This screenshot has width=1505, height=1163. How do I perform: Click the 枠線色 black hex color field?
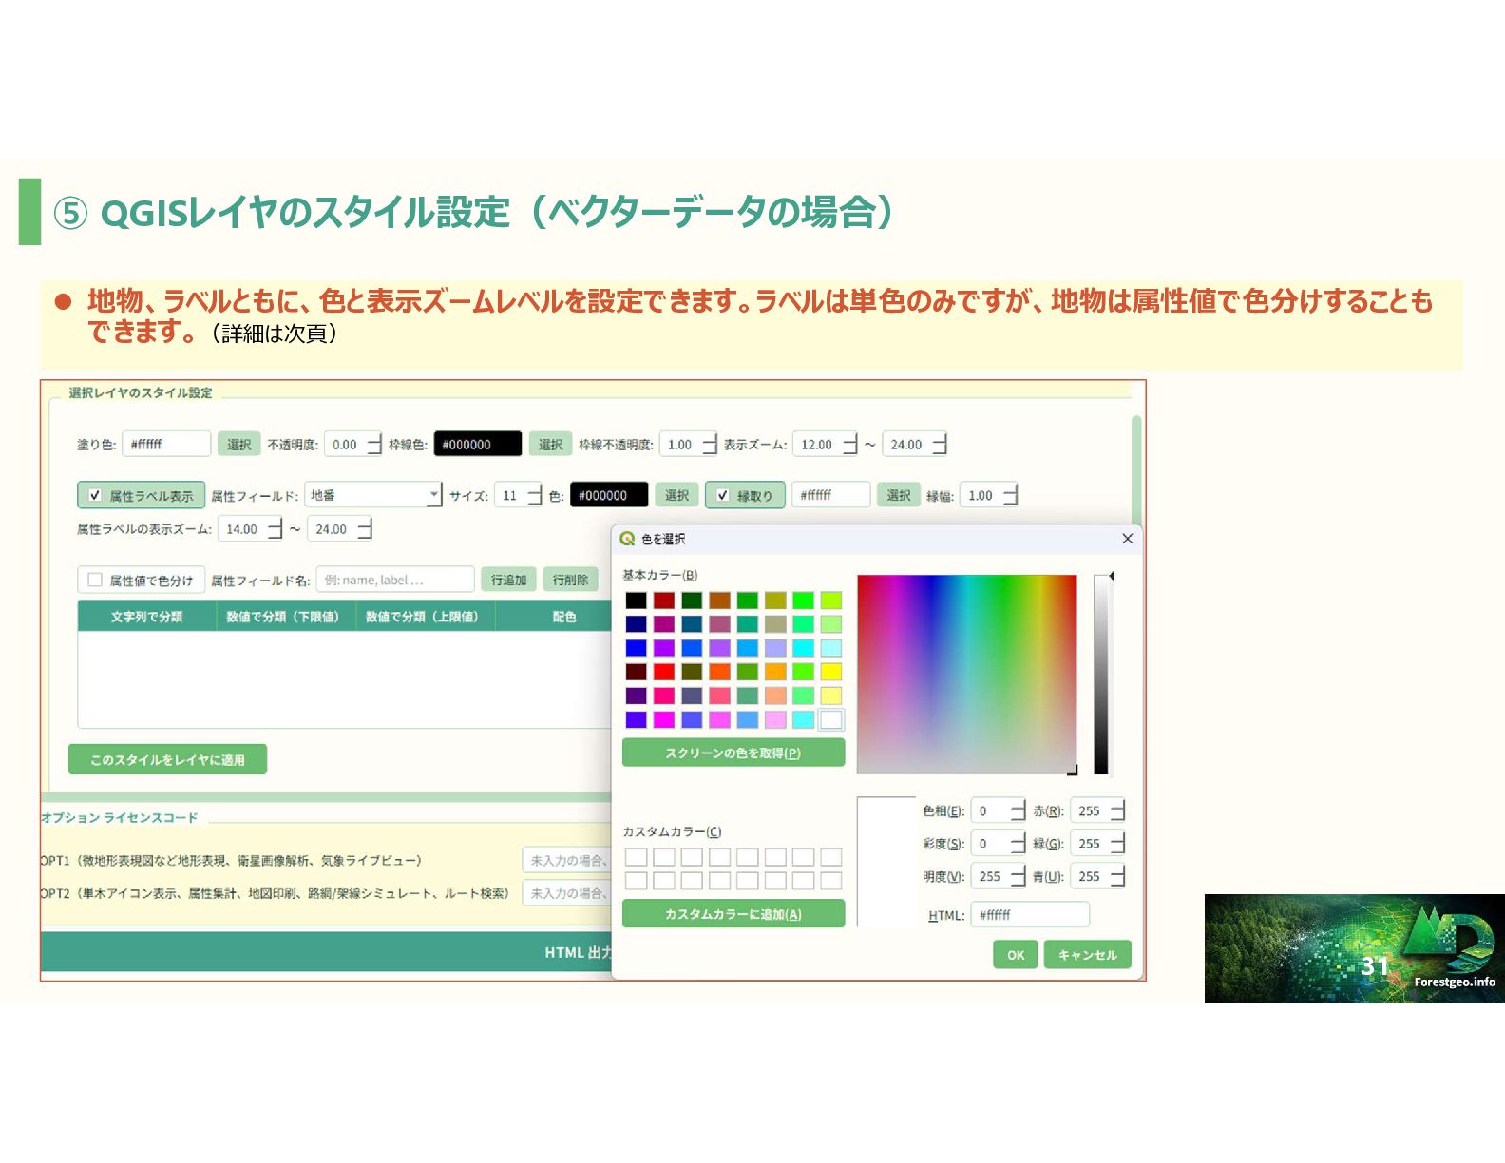click(x=477, y=444)
